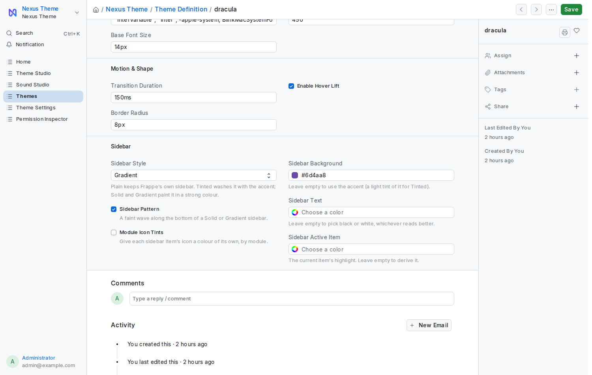Click the Permission Inspector sidebar icon
Screen dimensions: 592x375
pyautogui.click(x=10, y=119)
